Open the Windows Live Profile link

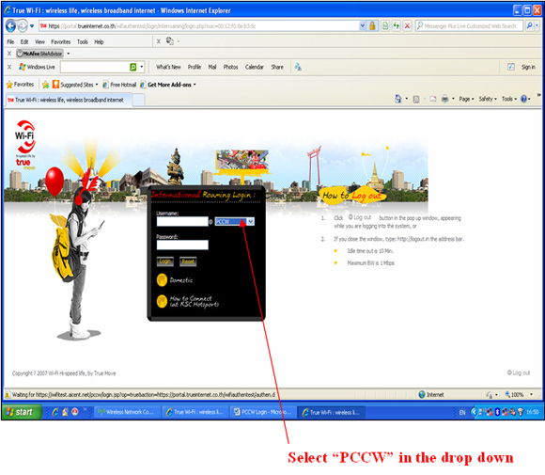[195, 67]
